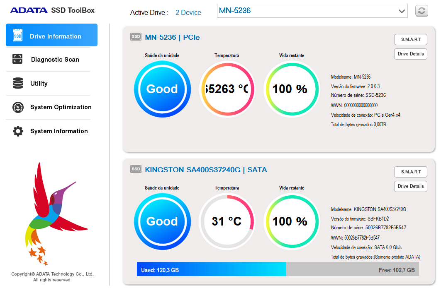The image size is (441, 288).
Task: Click Número de série: SSD-5236 text
Action: click(358, 95)
